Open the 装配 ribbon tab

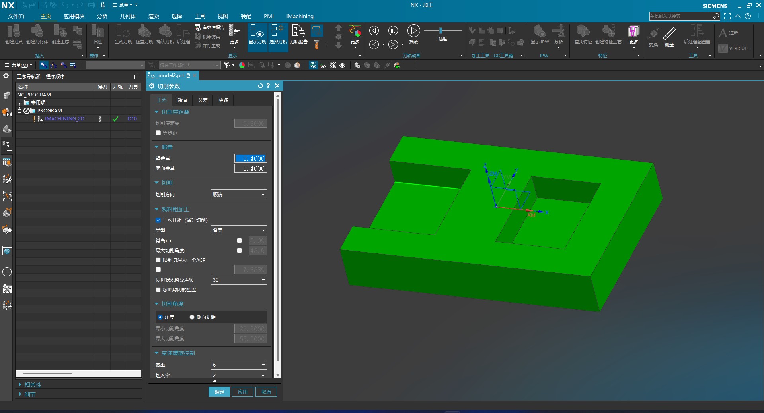[246, 16]
